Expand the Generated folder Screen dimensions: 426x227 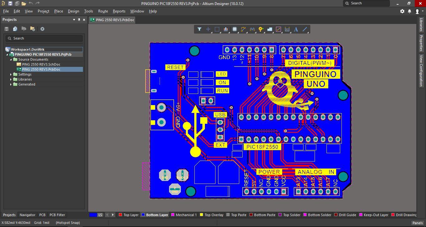pos(11,84)
